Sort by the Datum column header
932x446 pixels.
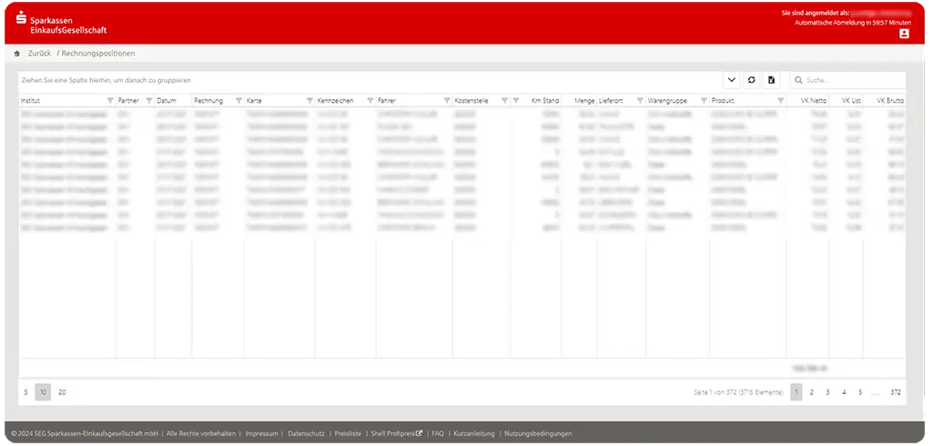pyautogui.click(x=167, y=100)
